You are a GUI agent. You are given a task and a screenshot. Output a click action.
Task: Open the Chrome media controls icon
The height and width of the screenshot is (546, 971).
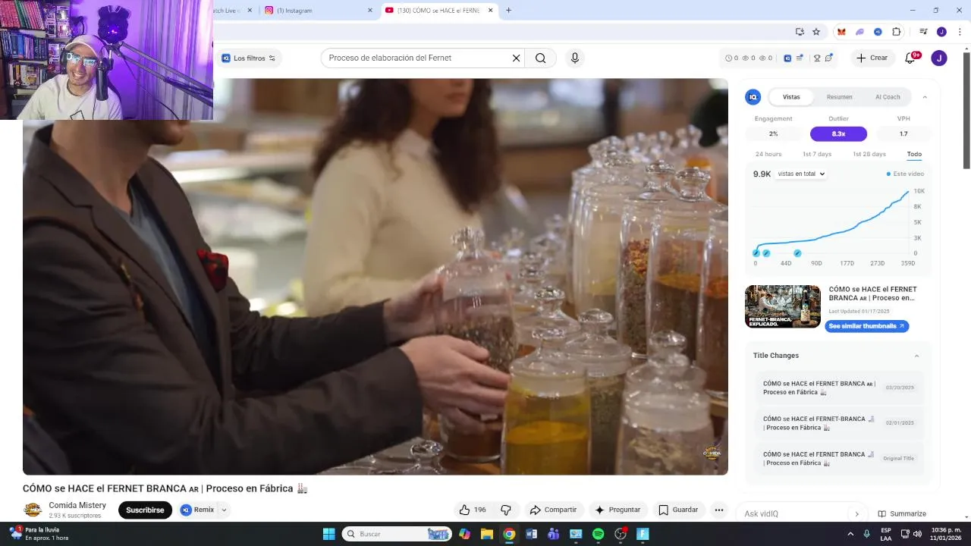(x=923, y=32)
